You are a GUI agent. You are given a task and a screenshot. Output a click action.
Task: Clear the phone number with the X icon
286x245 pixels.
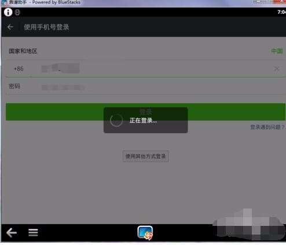tap(277, 68)
